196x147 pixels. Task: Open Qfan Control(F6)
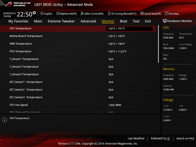(x=92, y=14)
